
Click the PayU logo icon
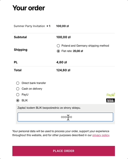coord(110,95)
